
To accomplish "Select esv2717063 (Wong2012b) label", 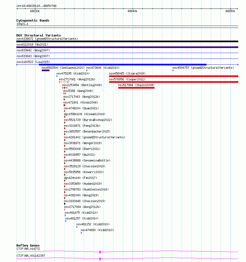I will tap(82, 97).
